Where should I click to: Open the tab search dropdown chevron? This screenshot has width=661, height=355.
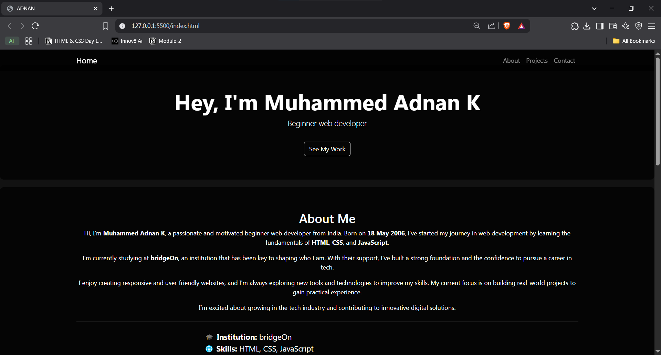tap(594, 9)
